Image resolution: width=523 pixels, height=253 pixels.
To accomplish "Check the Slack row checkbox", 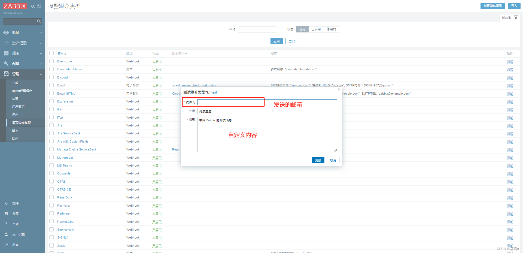I will click(51, 246).
